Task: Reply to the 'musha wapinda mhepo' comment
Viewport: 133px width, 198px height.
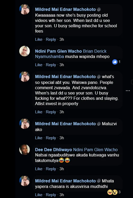Action: (x=51, y=65)
